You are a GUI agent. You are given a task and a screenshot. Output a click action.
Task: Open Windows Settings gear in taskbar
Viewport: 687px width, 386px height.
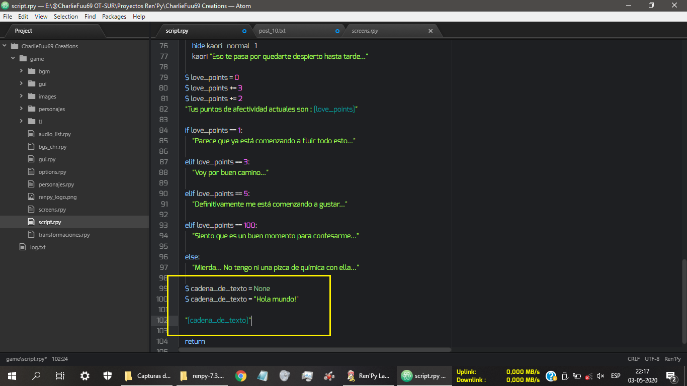(x=85, y=375)
